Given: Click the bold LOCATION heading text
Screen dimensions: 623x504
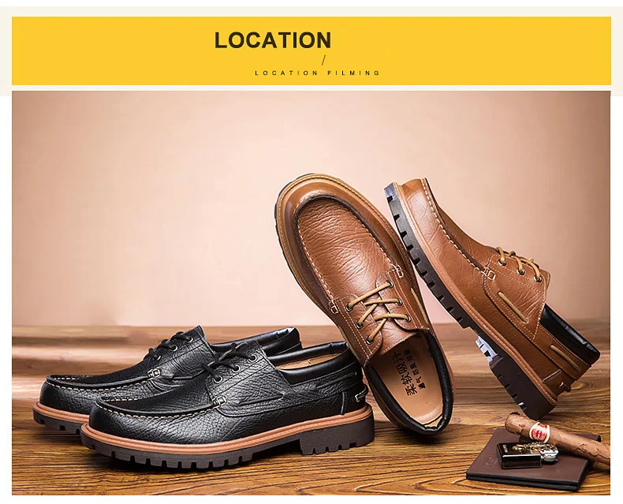Looking at the screenshot, I should coord(273,40).
